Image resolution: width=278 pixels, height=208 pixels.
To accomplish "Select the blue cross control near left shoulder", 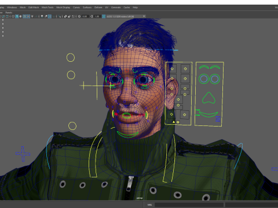I will point(23,154).
